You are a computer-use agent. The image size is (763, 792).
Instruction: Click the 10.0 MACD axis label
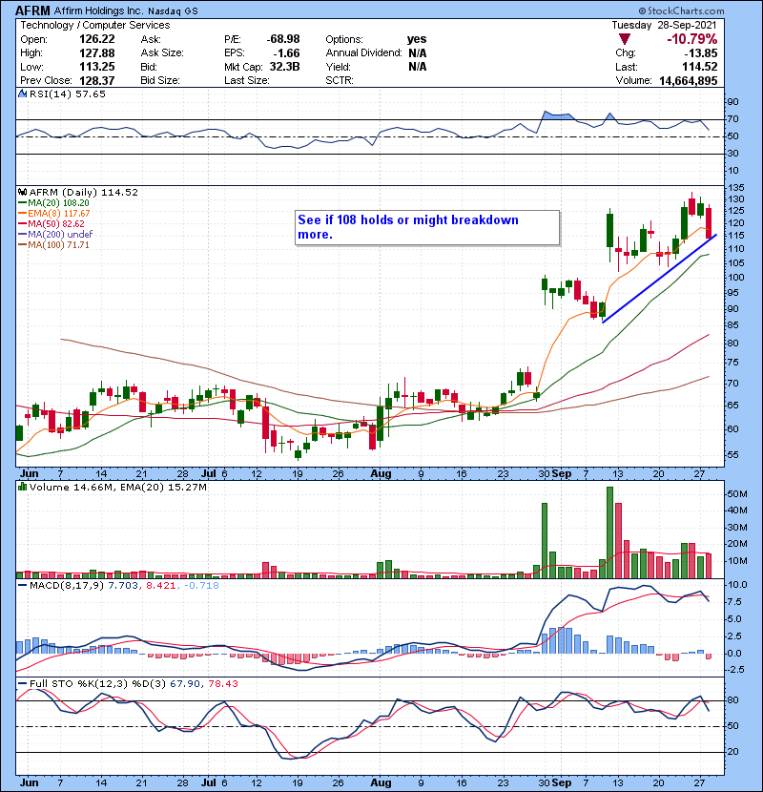(x=737, y=584)
